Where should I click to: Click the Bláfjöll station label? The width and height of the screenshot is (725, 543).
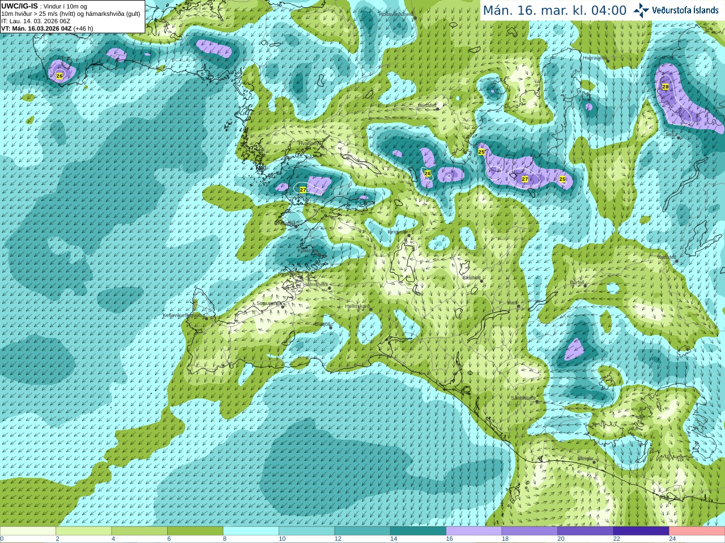point(323,324)
